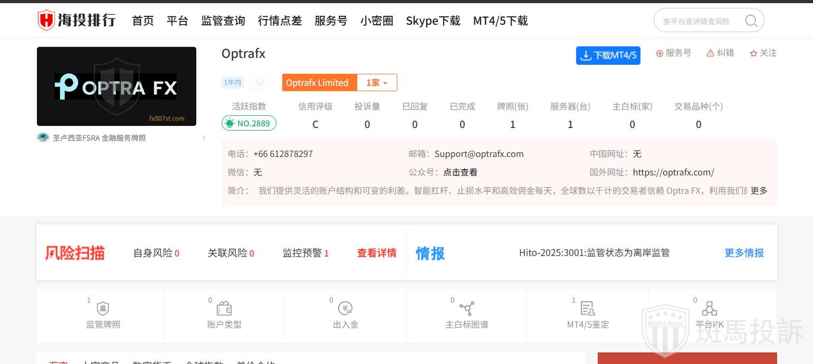The height and width of the screenshot is (364, 813).
Task: Click the 关注 star to follow
Action: tap(753, 53)
